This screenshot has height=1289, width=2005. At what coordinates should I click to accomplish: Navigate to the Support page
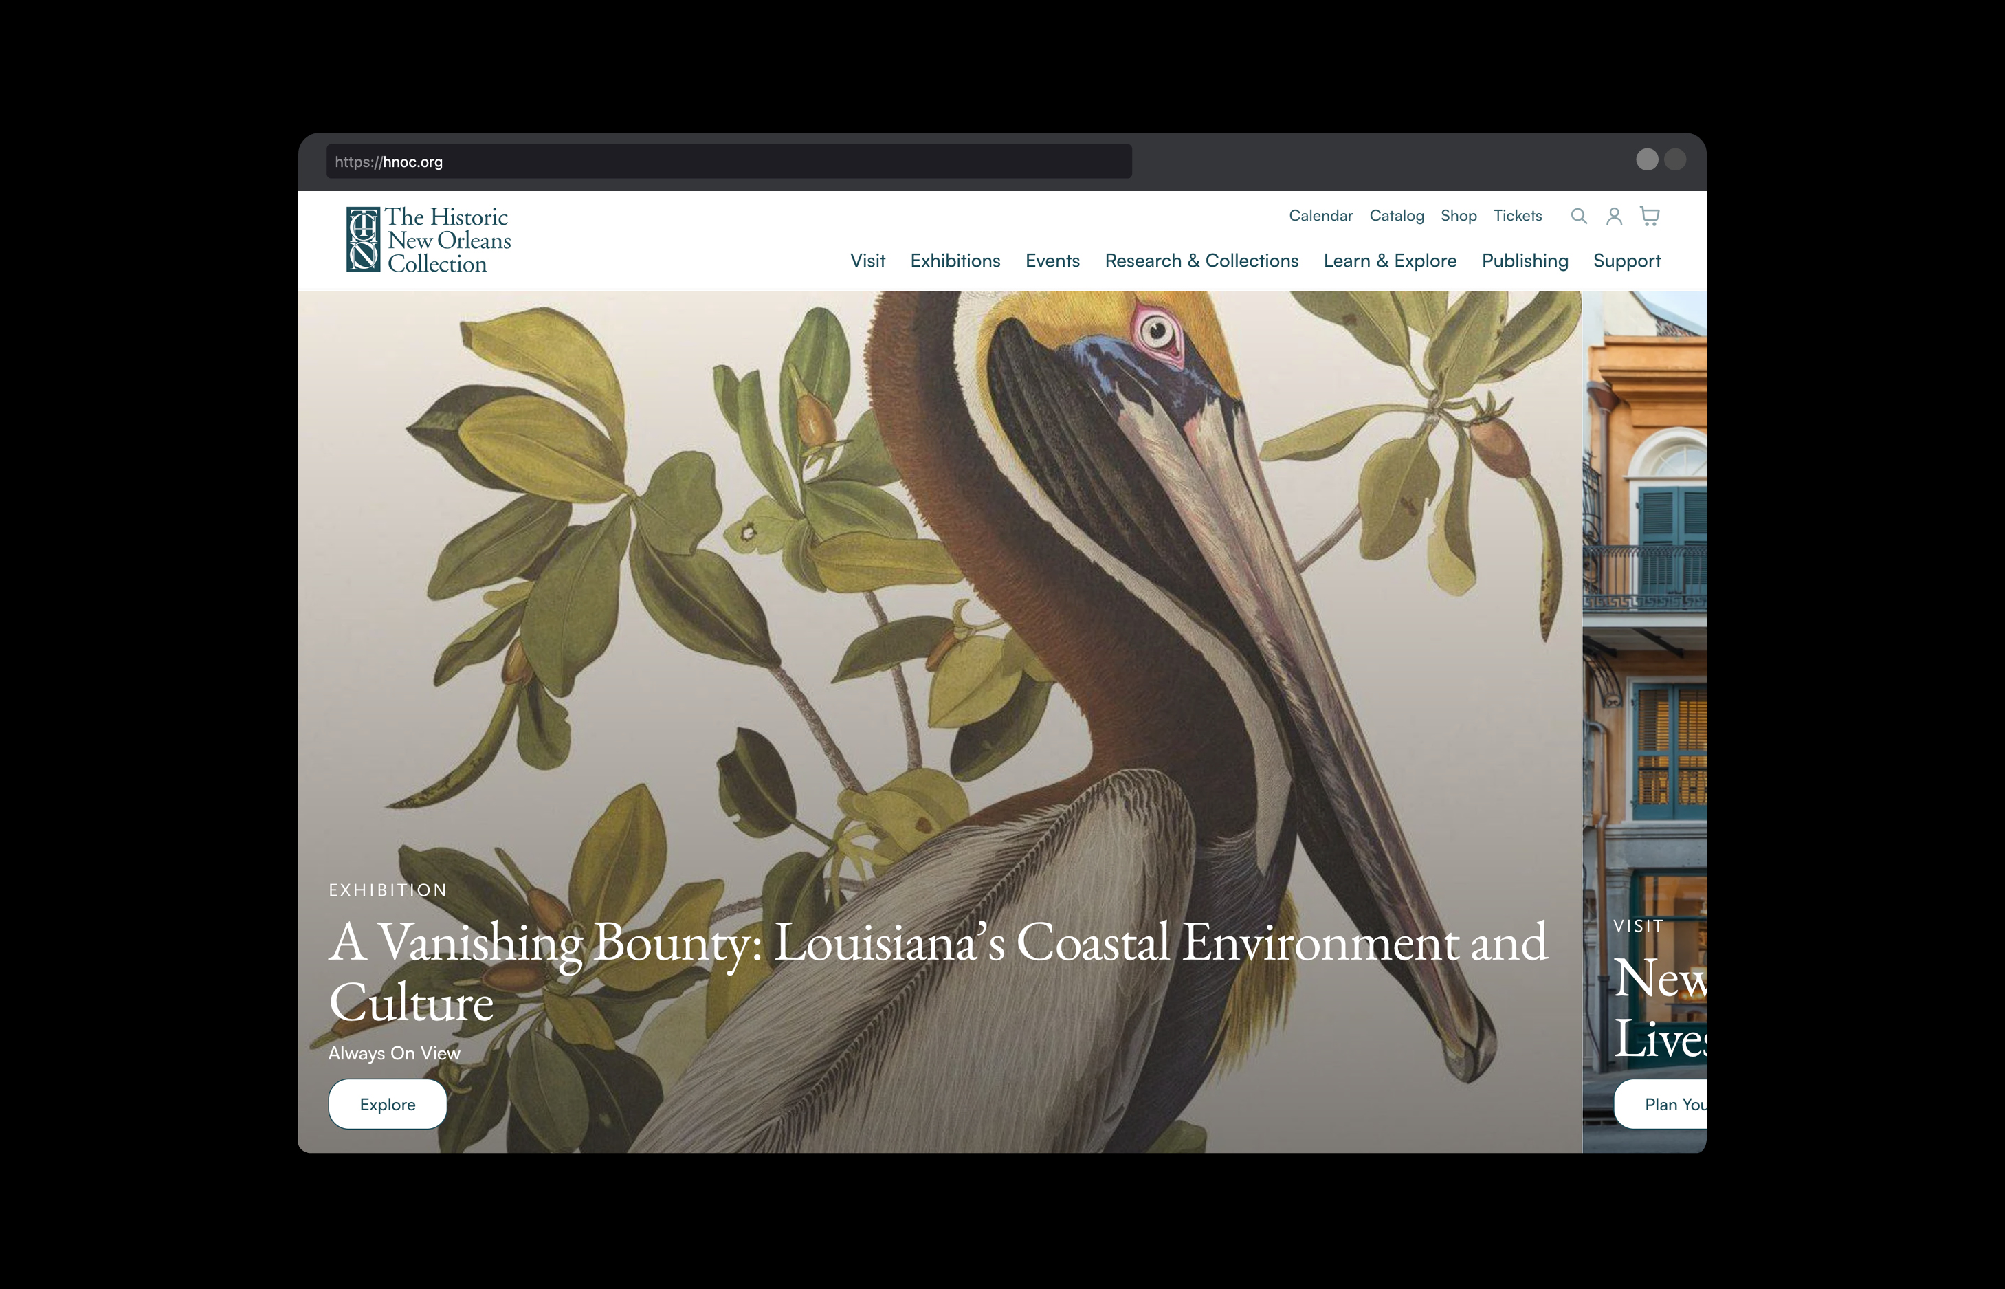click(1627, 261)
